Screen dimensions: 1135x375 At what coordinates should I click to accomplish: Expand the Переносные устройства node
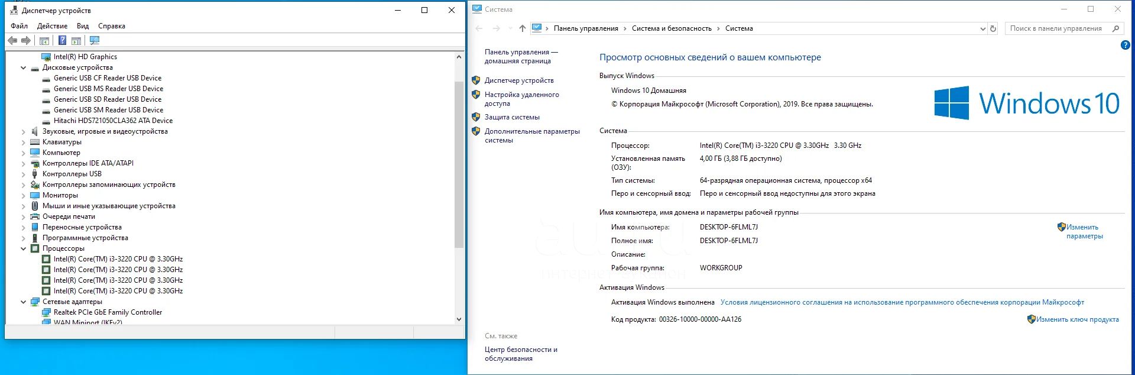point(24,227)
